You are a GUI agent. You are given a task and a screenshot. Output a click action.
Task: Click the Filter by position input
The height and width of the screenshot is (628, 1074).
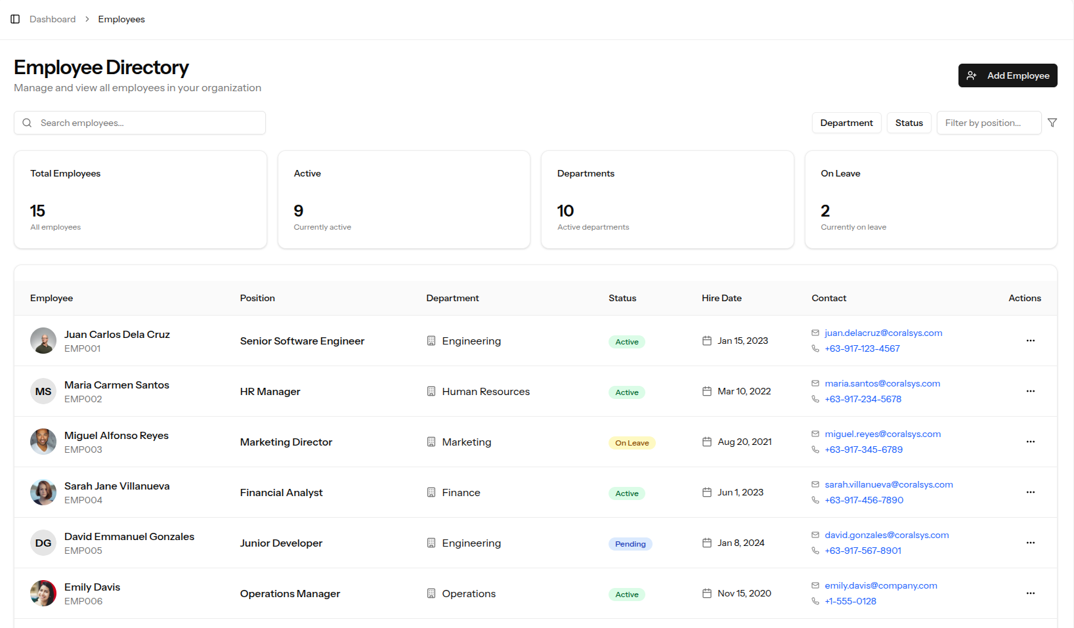pos(988,123)
